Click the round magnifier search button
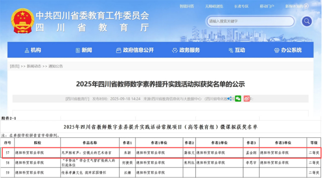The image size is (322, 178). click(x=307, y=21)
